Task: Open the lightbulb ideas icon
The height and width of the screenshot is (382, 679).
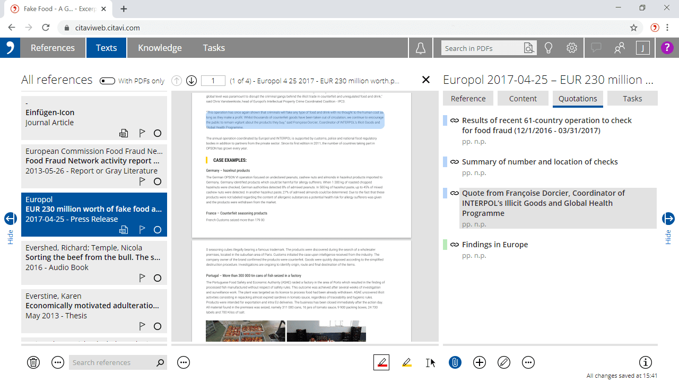Action: pos(549,48)
